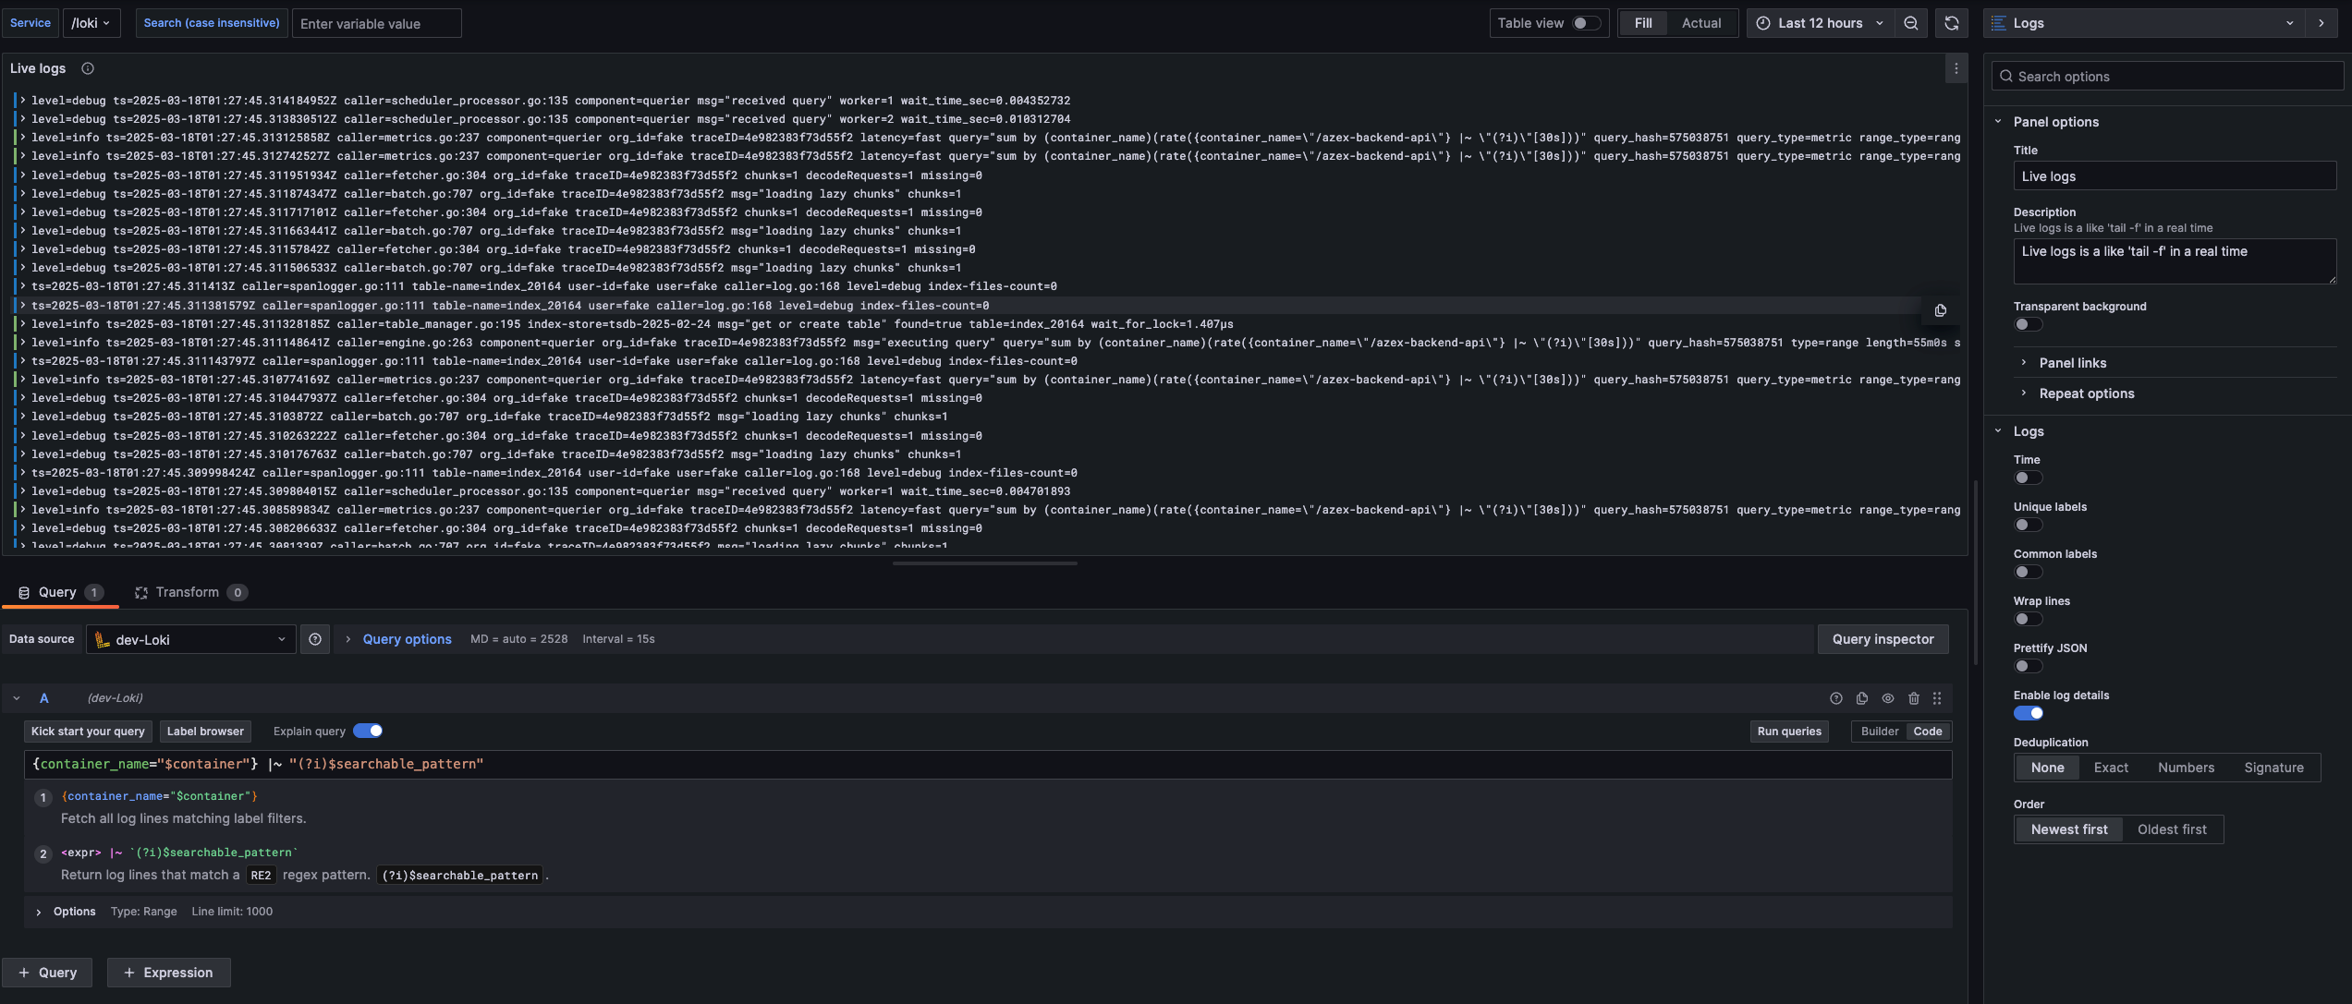The width and height of the screenshot is (2352, 1004).
Task: Enable Wrap lines switch
Action: tap(2029, 619)
